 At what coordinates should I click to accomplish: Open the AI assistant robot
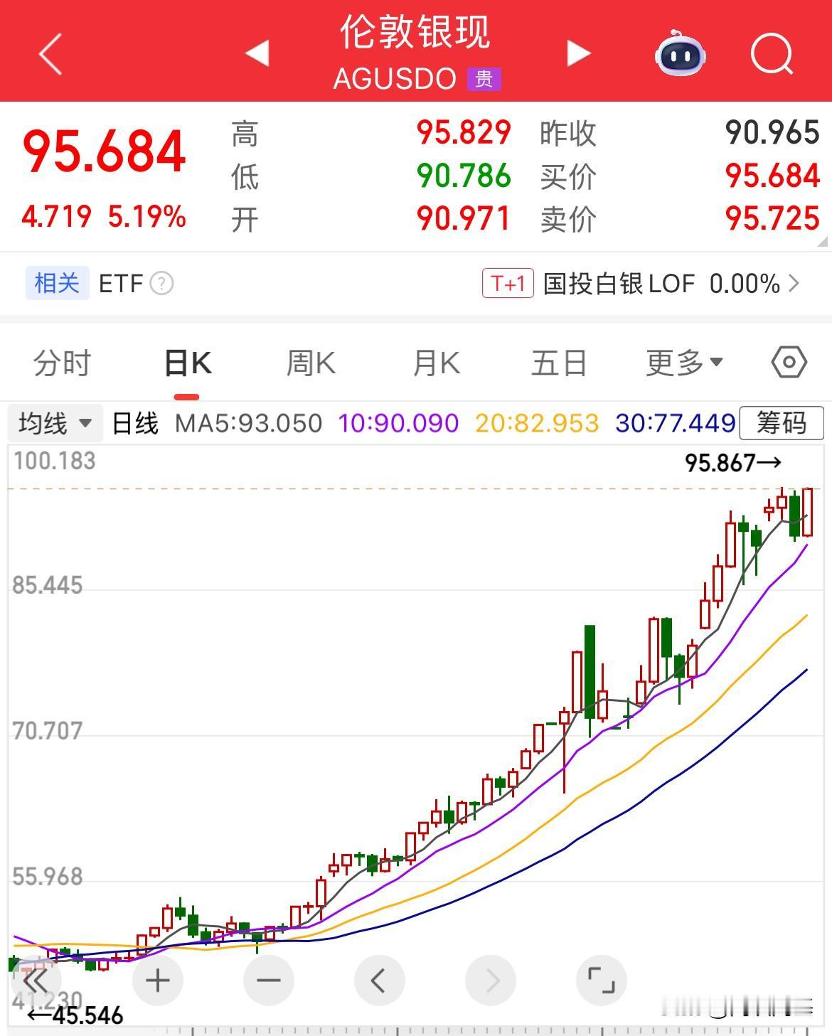pos(679,53)
